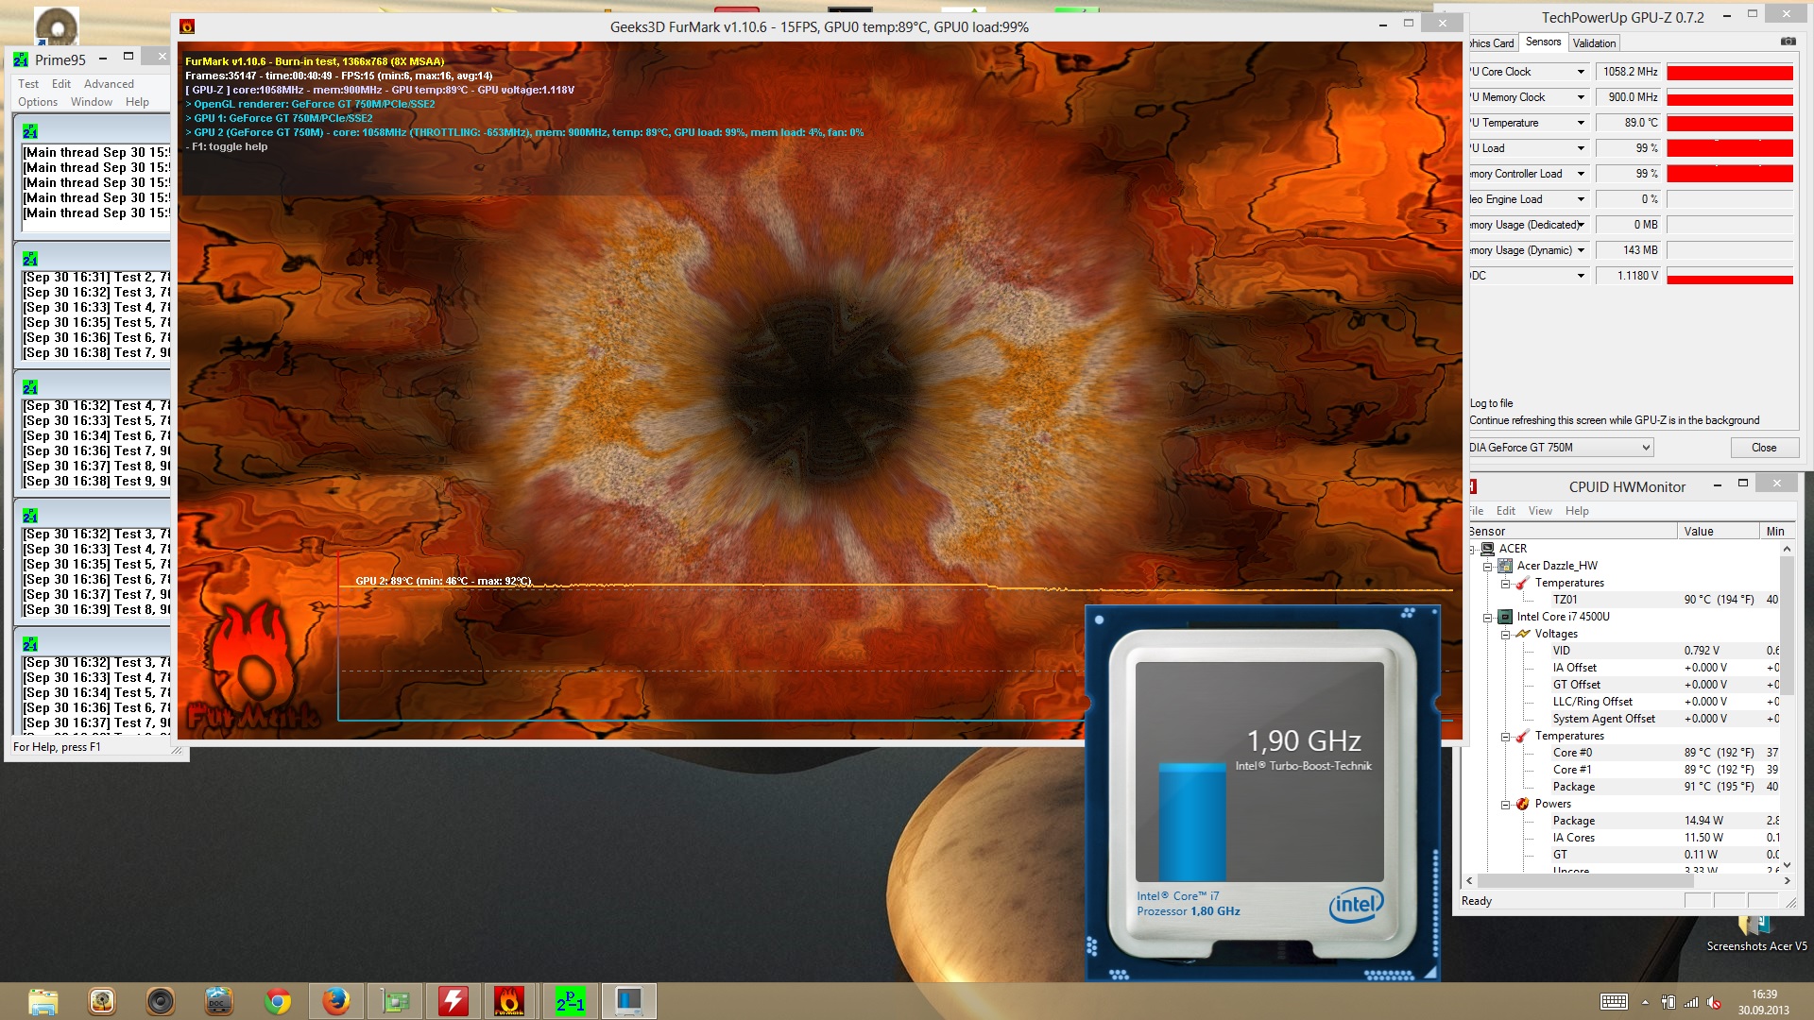Click the Intel Core i7 4500U chip icon
Viewport: 1814px width, 1020px height.
(1505, 617)
